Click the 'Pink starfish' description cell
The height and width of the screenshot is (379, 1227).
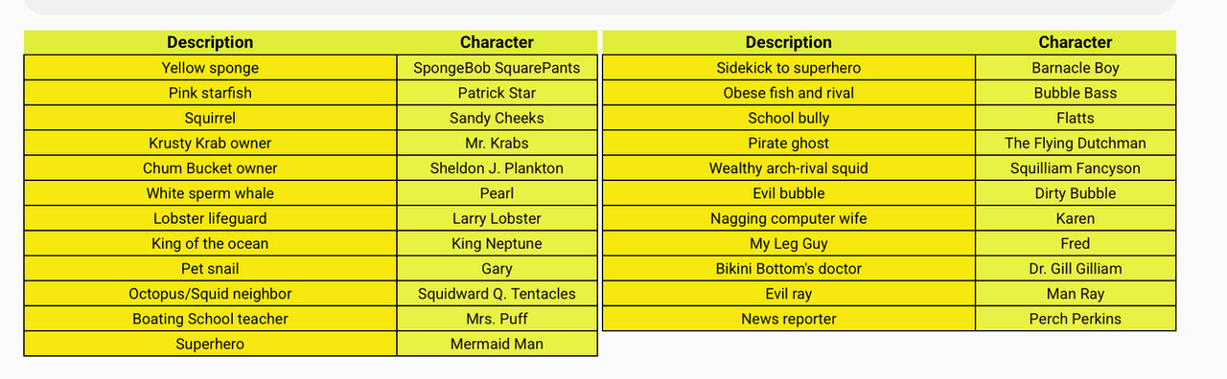pyautogui.click(x=210, y=93)
